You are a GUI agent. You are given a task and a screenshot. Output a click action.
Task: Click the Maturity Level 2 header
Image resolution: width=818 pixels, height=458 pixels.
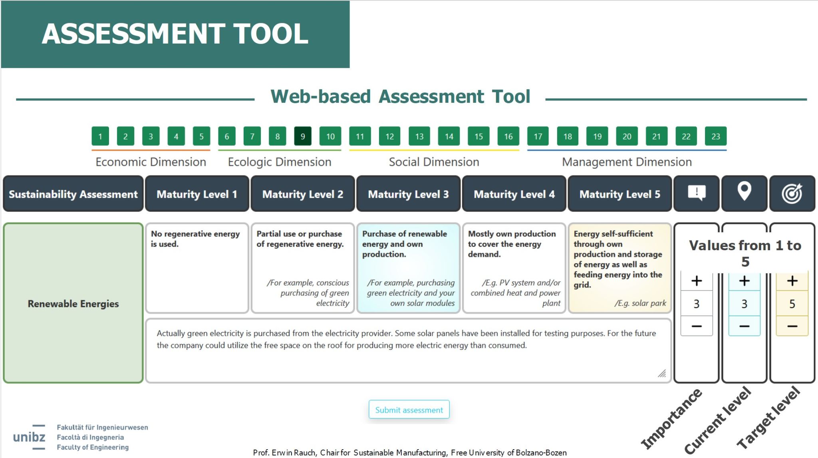[x=303, y=194]
